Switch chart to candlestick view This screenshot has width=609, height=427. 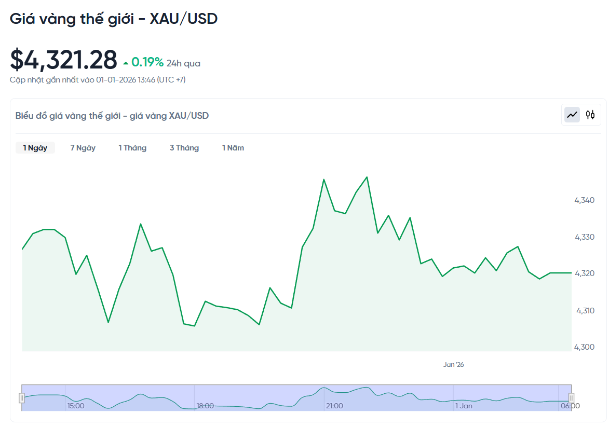[x=590, y=114]
